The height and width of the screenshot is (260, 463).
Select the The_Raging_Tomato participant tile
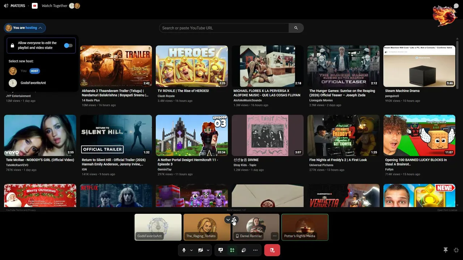pyautogui.click(x=207, y=227)
